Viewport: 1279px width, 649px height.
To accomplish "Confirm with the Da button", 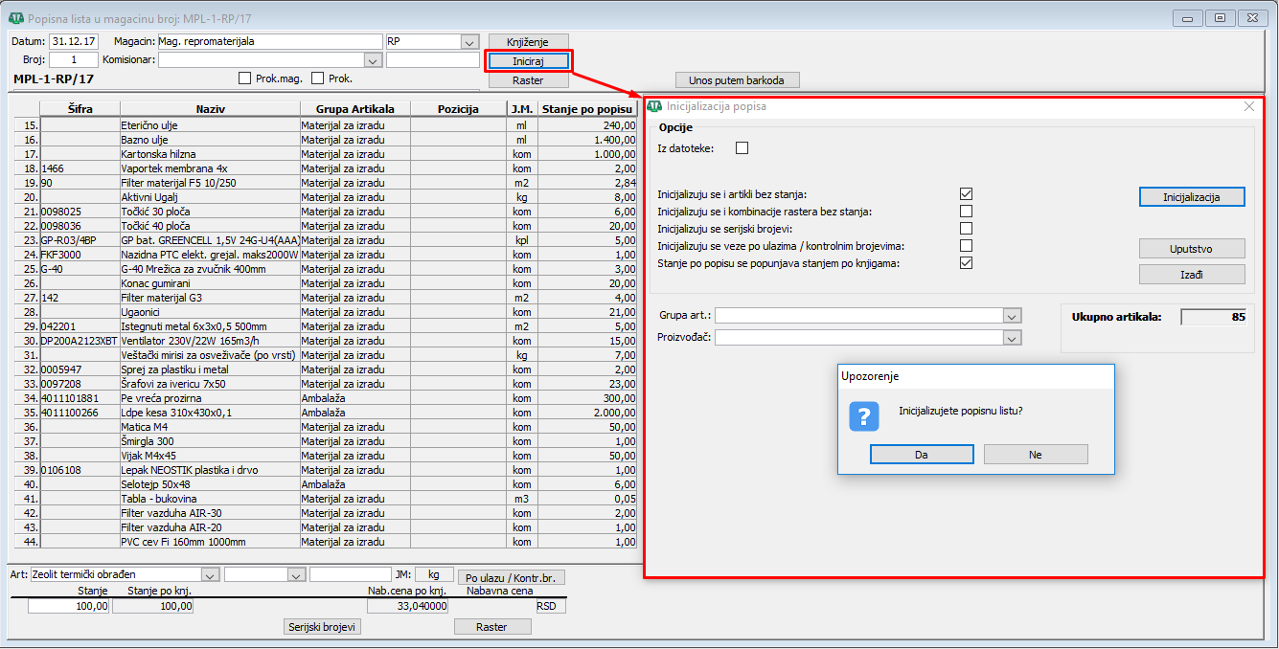I will coord(921,455).
